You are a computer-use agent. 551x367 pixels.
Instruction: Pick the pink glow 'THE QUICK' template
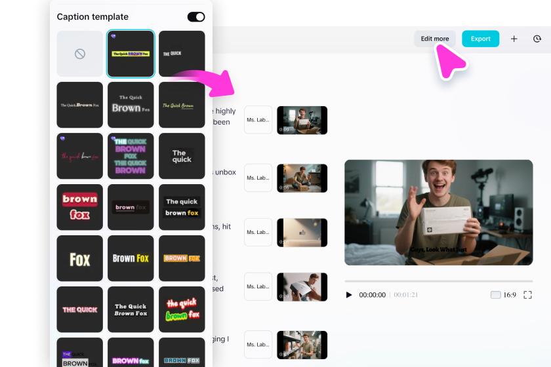point(80,309)
